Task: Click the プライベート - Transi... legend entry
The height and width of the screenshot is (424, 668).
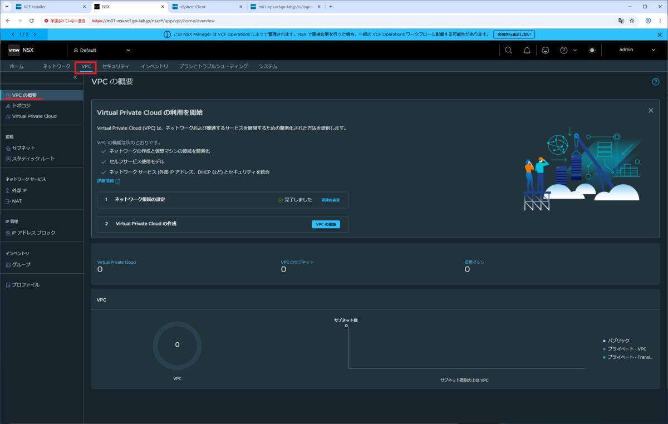Action: pyautogui.click(x=628, y=357)
